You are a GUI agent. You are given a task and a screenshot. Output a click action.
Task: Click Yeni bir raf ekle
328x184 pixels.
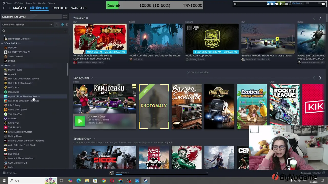click(x=198, y=72)
